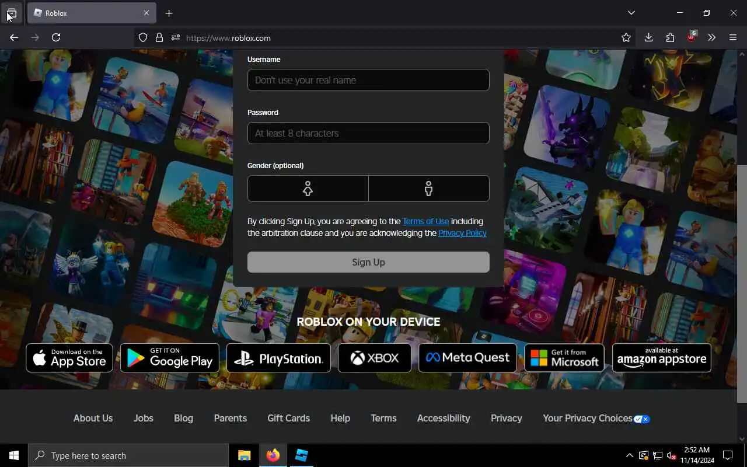Open the tracking protection shield icon
This screenshot has height=467, width=747.
coord(143,38)
